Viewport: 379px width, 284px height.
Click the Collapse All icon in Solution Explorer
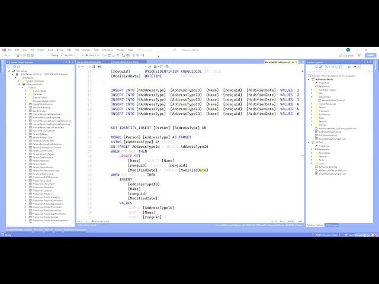coord(341,67)
